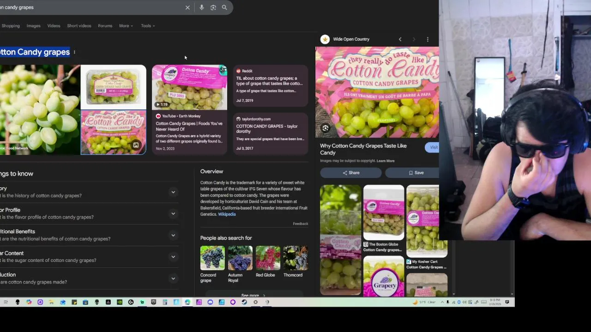
Task: Click the Save button
Action: [x=412, y=172]
